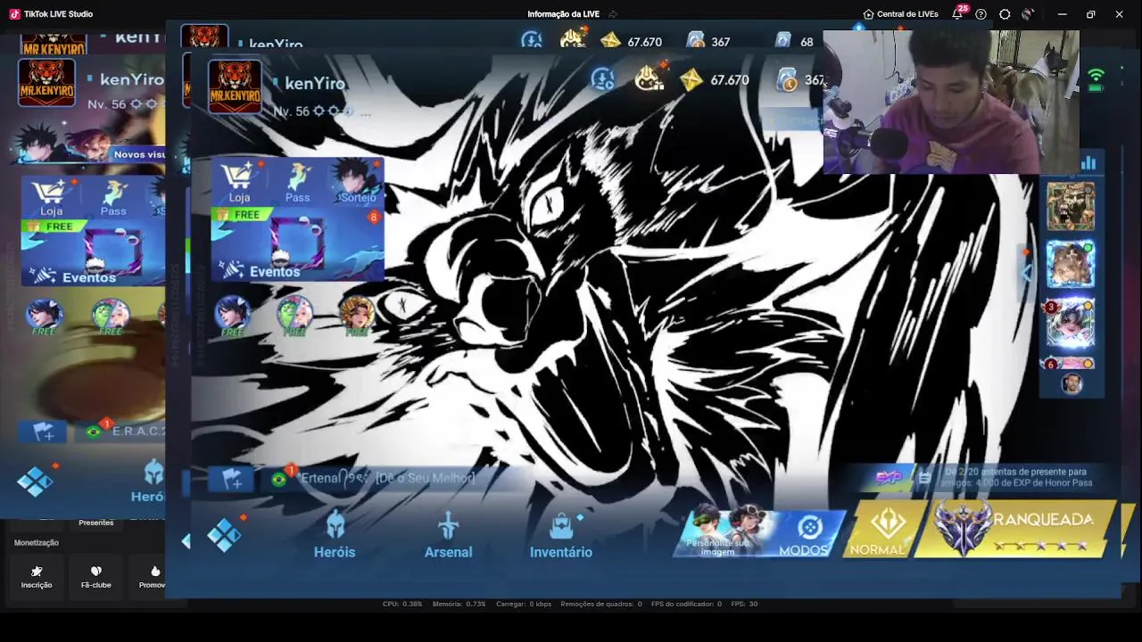1142x642 pixels.
Task: Open the Arsenal tab
Action: click(x=448, y=535)
